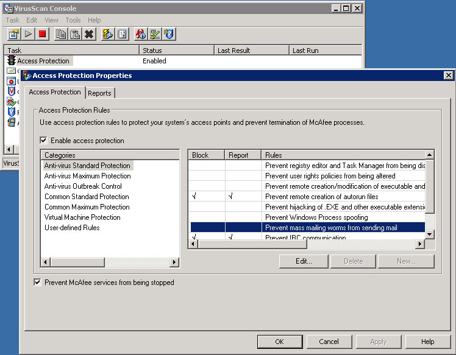456x355 pixels.
Task: Click the Edit... button
Action: [x=304, y=261]
